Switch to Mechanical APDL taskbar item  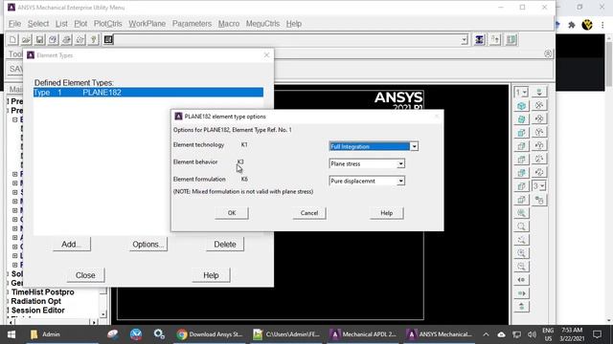(x=363, y=334)
